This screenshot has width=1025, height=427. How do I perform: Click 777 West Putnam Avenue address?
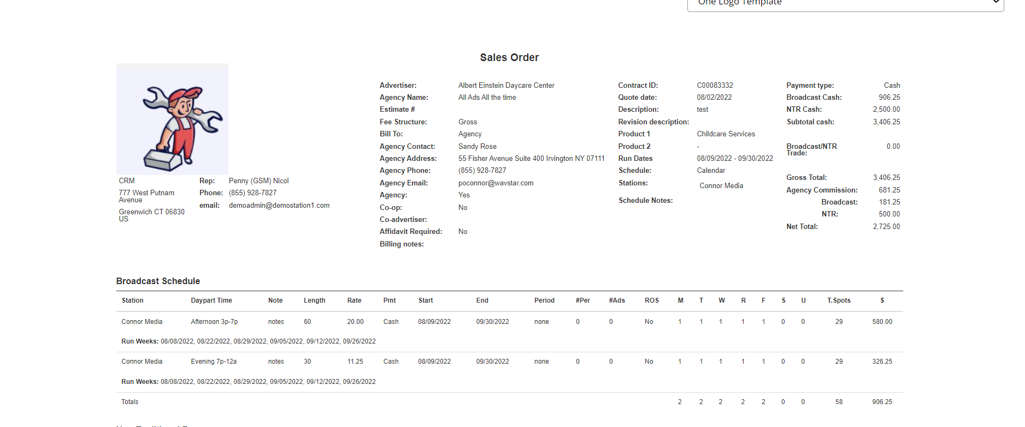pyautogui.click(x=146, y=196)
